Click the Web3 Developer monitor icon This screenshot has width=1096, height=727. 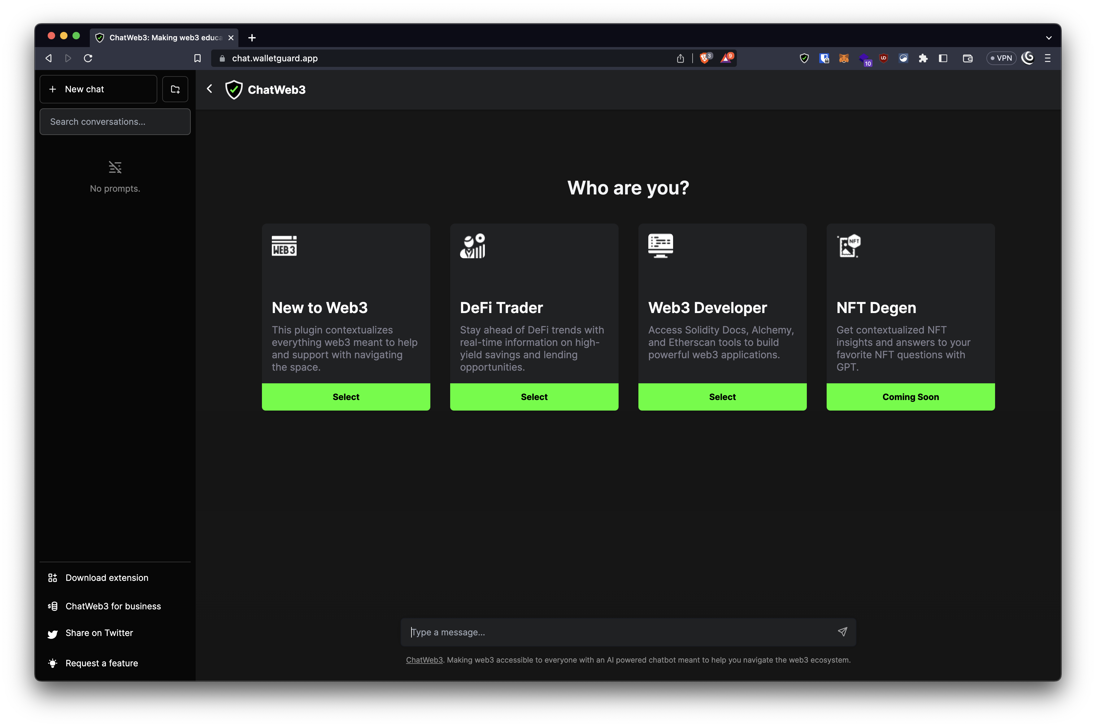[x=661, y=246]
